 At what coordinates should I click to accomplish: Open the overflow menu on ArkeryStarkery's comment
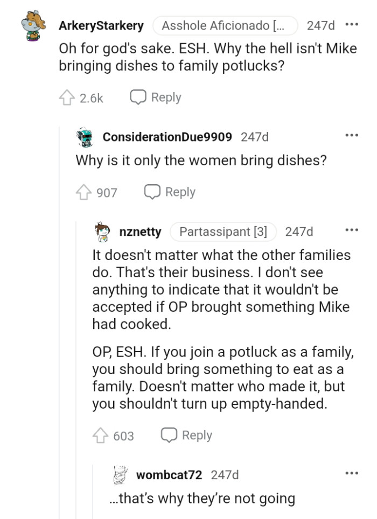[353, 24]
